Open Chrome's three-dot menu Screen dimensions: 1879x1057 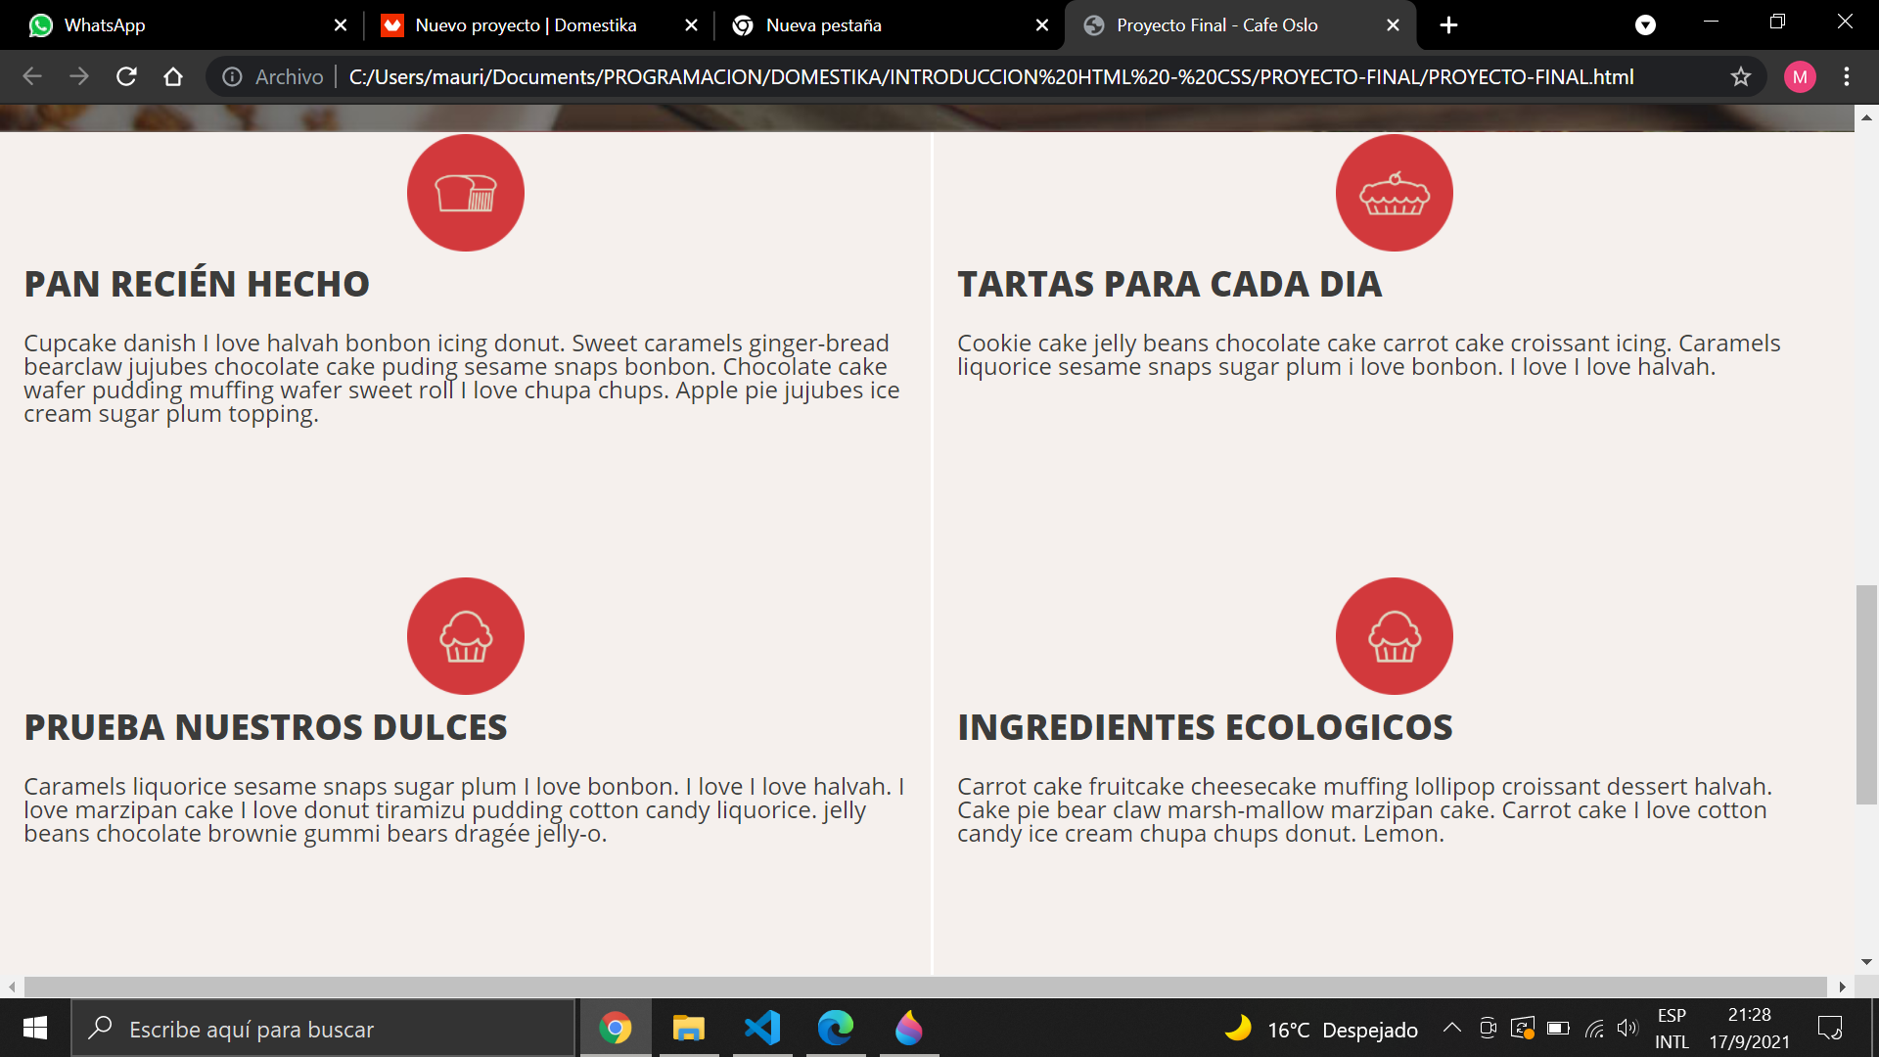(x=1847, y=76)
